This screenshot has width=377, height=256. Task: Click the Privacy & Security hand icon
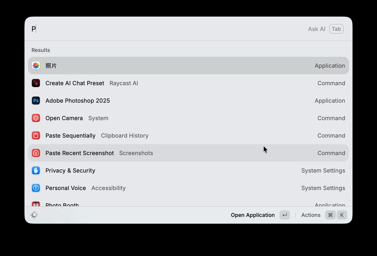tap(36, 171)
